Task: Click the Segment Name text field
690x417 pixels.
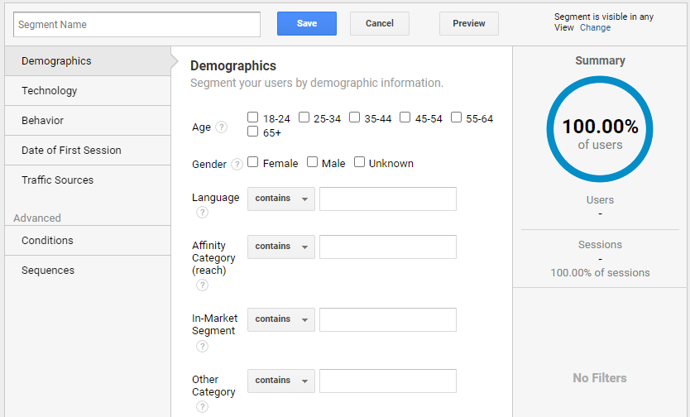Action: tap(137, 24)
